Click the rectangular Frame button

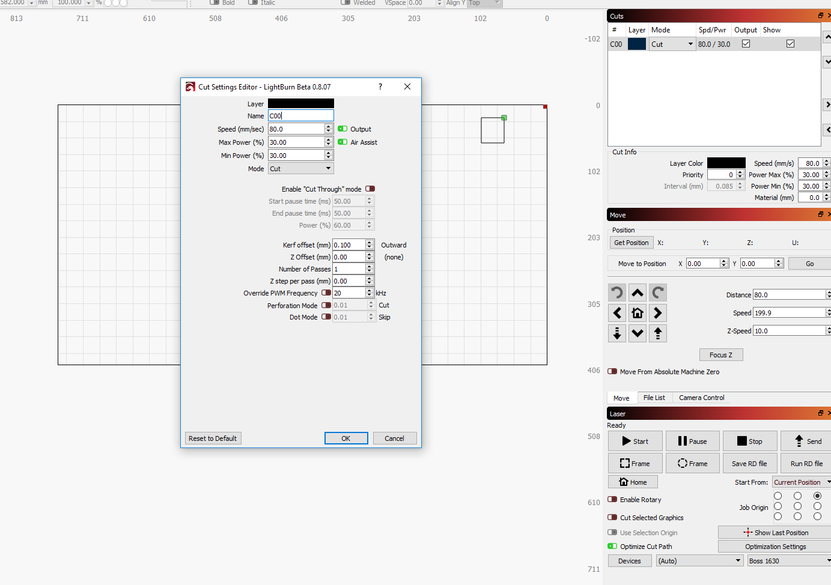(x=635, y=464)
